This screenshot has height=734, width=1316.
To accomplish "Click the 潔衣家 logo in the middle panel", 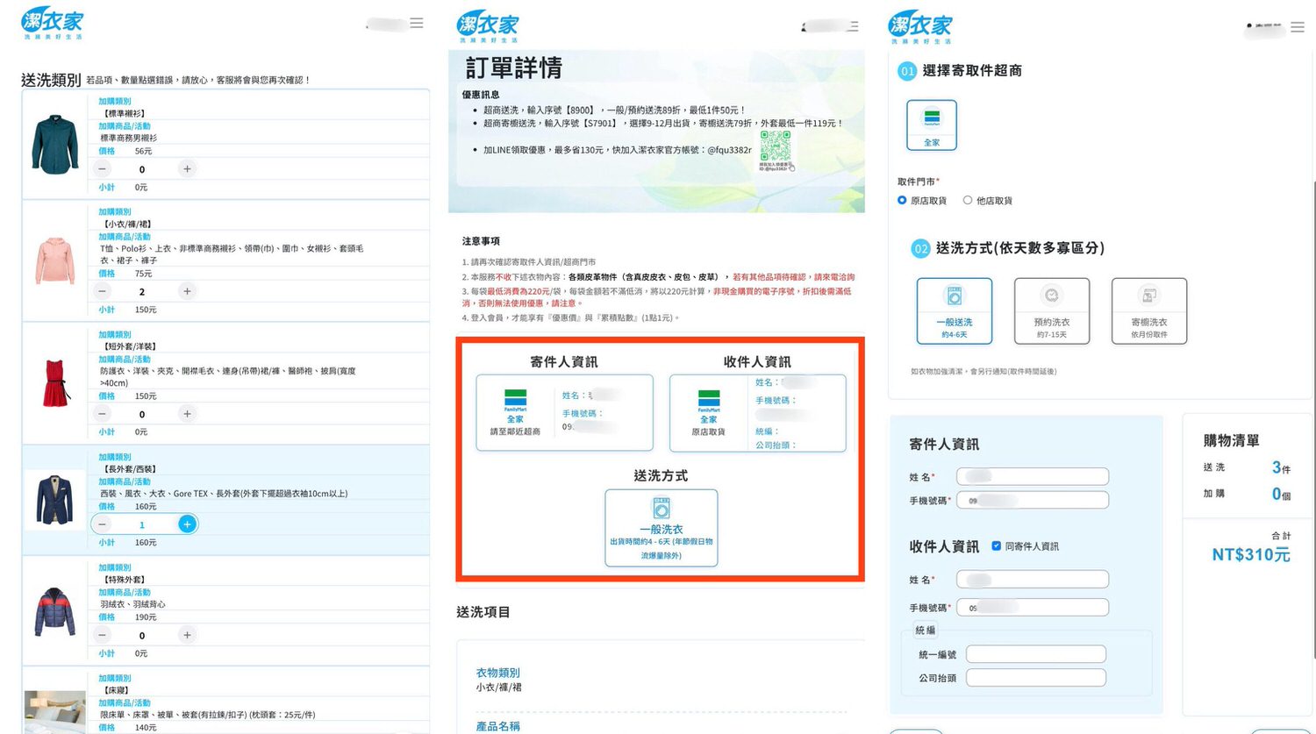I will tap(488, 28).
